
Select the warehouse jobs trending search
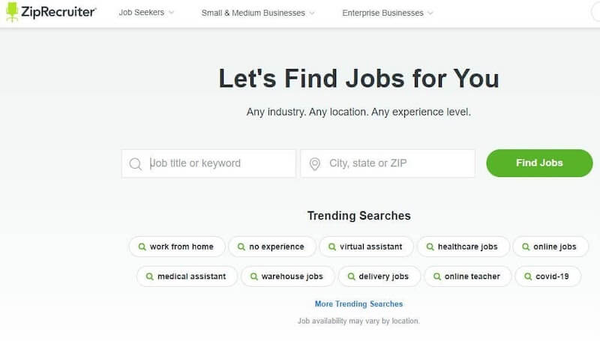point(287,277)
